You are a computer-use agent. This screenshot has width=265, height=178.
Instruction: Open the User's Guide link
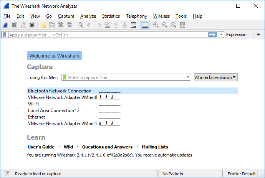[41, 147]
